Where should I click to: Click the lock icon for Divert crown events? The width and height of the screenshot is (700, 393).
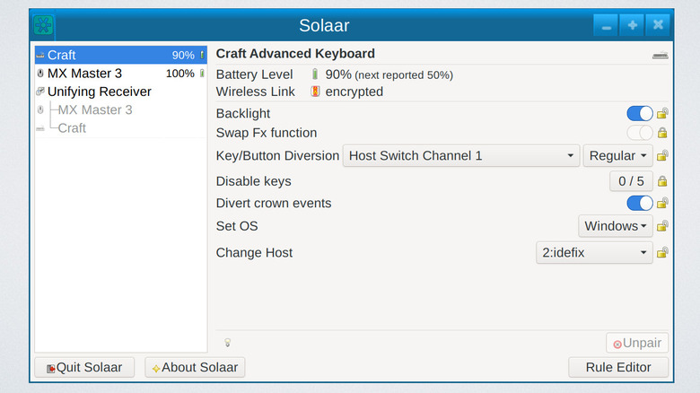pyautogui.click(x=662, y=203)
